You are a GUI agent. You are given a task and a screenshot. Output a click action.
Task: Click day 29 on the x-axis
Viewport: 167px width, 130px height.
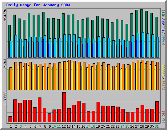tap(147, 126)
